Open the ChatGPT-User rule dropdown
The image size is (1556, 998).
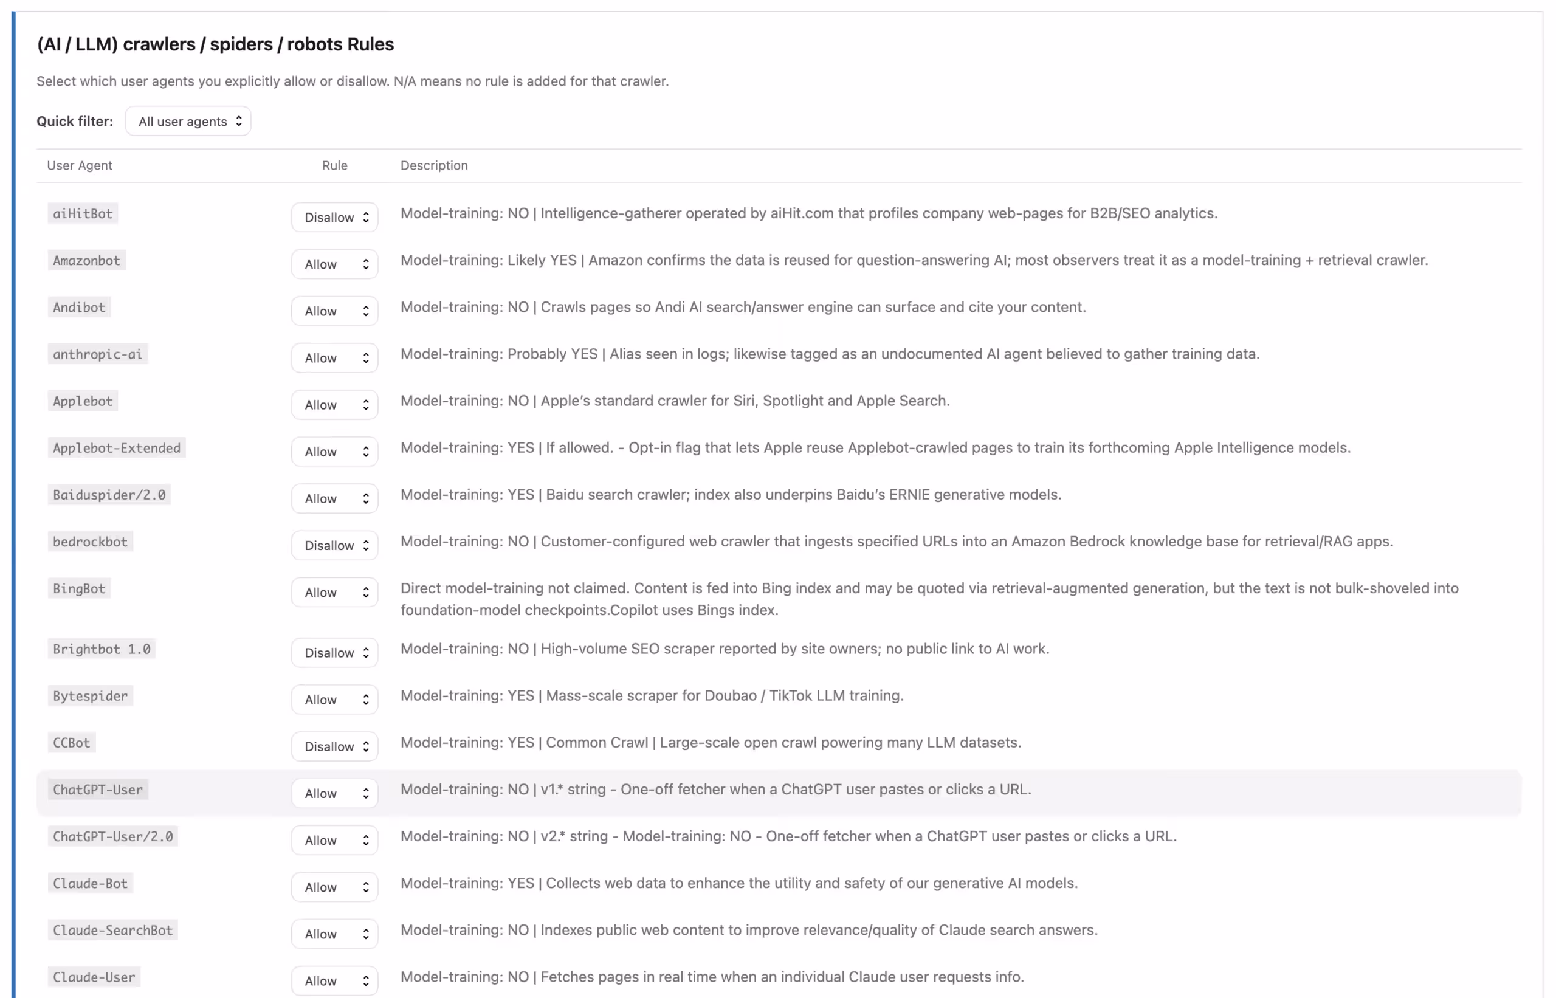334,793
